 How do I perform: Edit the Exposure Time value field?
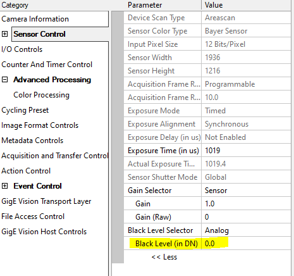pos(246,151)
